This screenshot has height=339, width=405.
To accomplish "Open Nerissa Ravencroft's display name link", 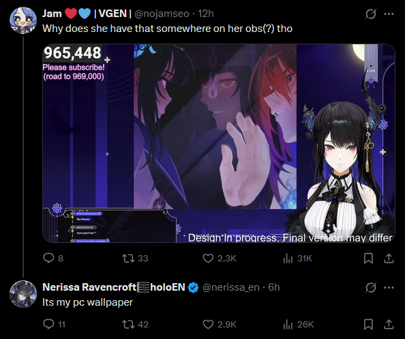I will point(114,287).
